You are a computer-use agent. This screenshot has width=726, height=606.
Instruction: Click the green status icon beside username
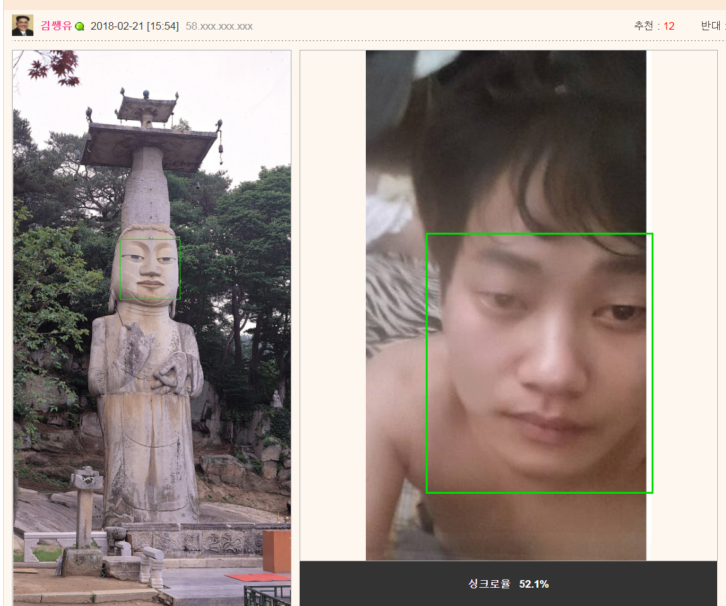[x=79, y=26]
